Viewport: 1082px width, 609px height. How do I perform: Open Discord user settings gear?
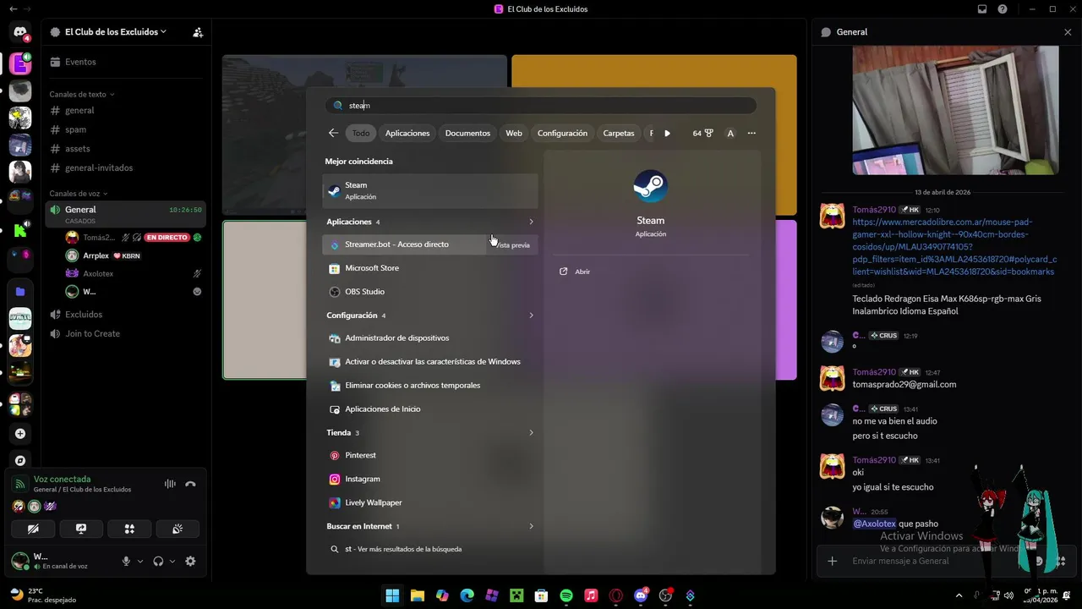[190, 561]
